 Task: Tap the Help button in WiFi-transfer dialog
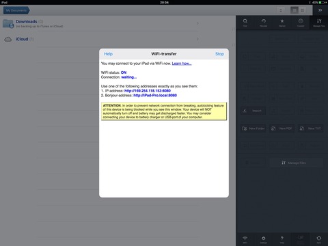(x=108, y=54)
